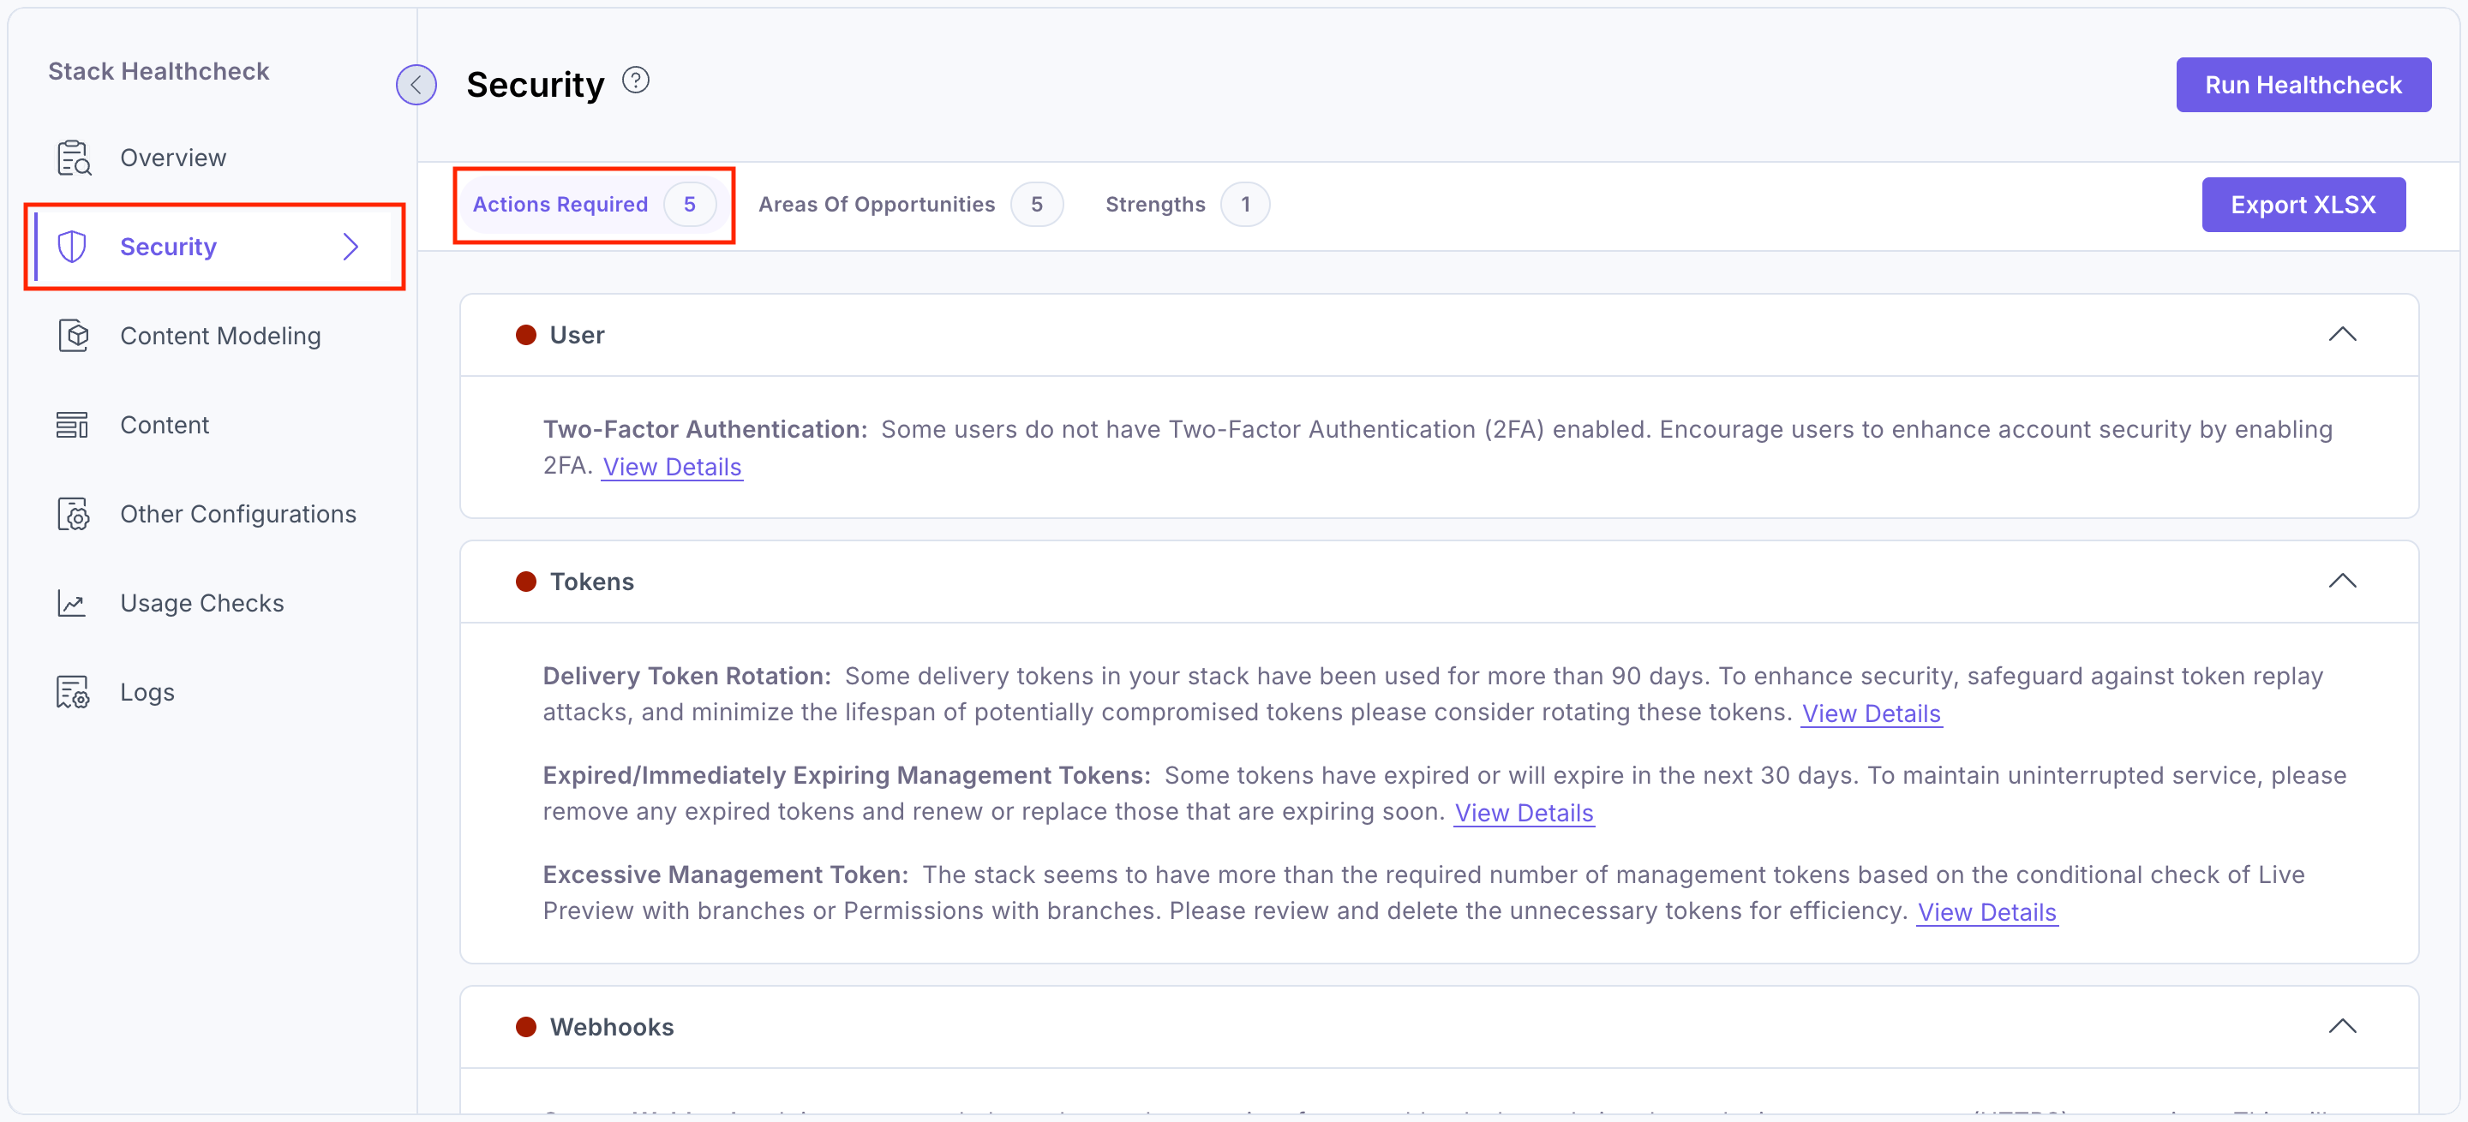This screenshot has width=2468, height=1122.
Task: Click the help question mark beside Security
Action: (635, 80)
